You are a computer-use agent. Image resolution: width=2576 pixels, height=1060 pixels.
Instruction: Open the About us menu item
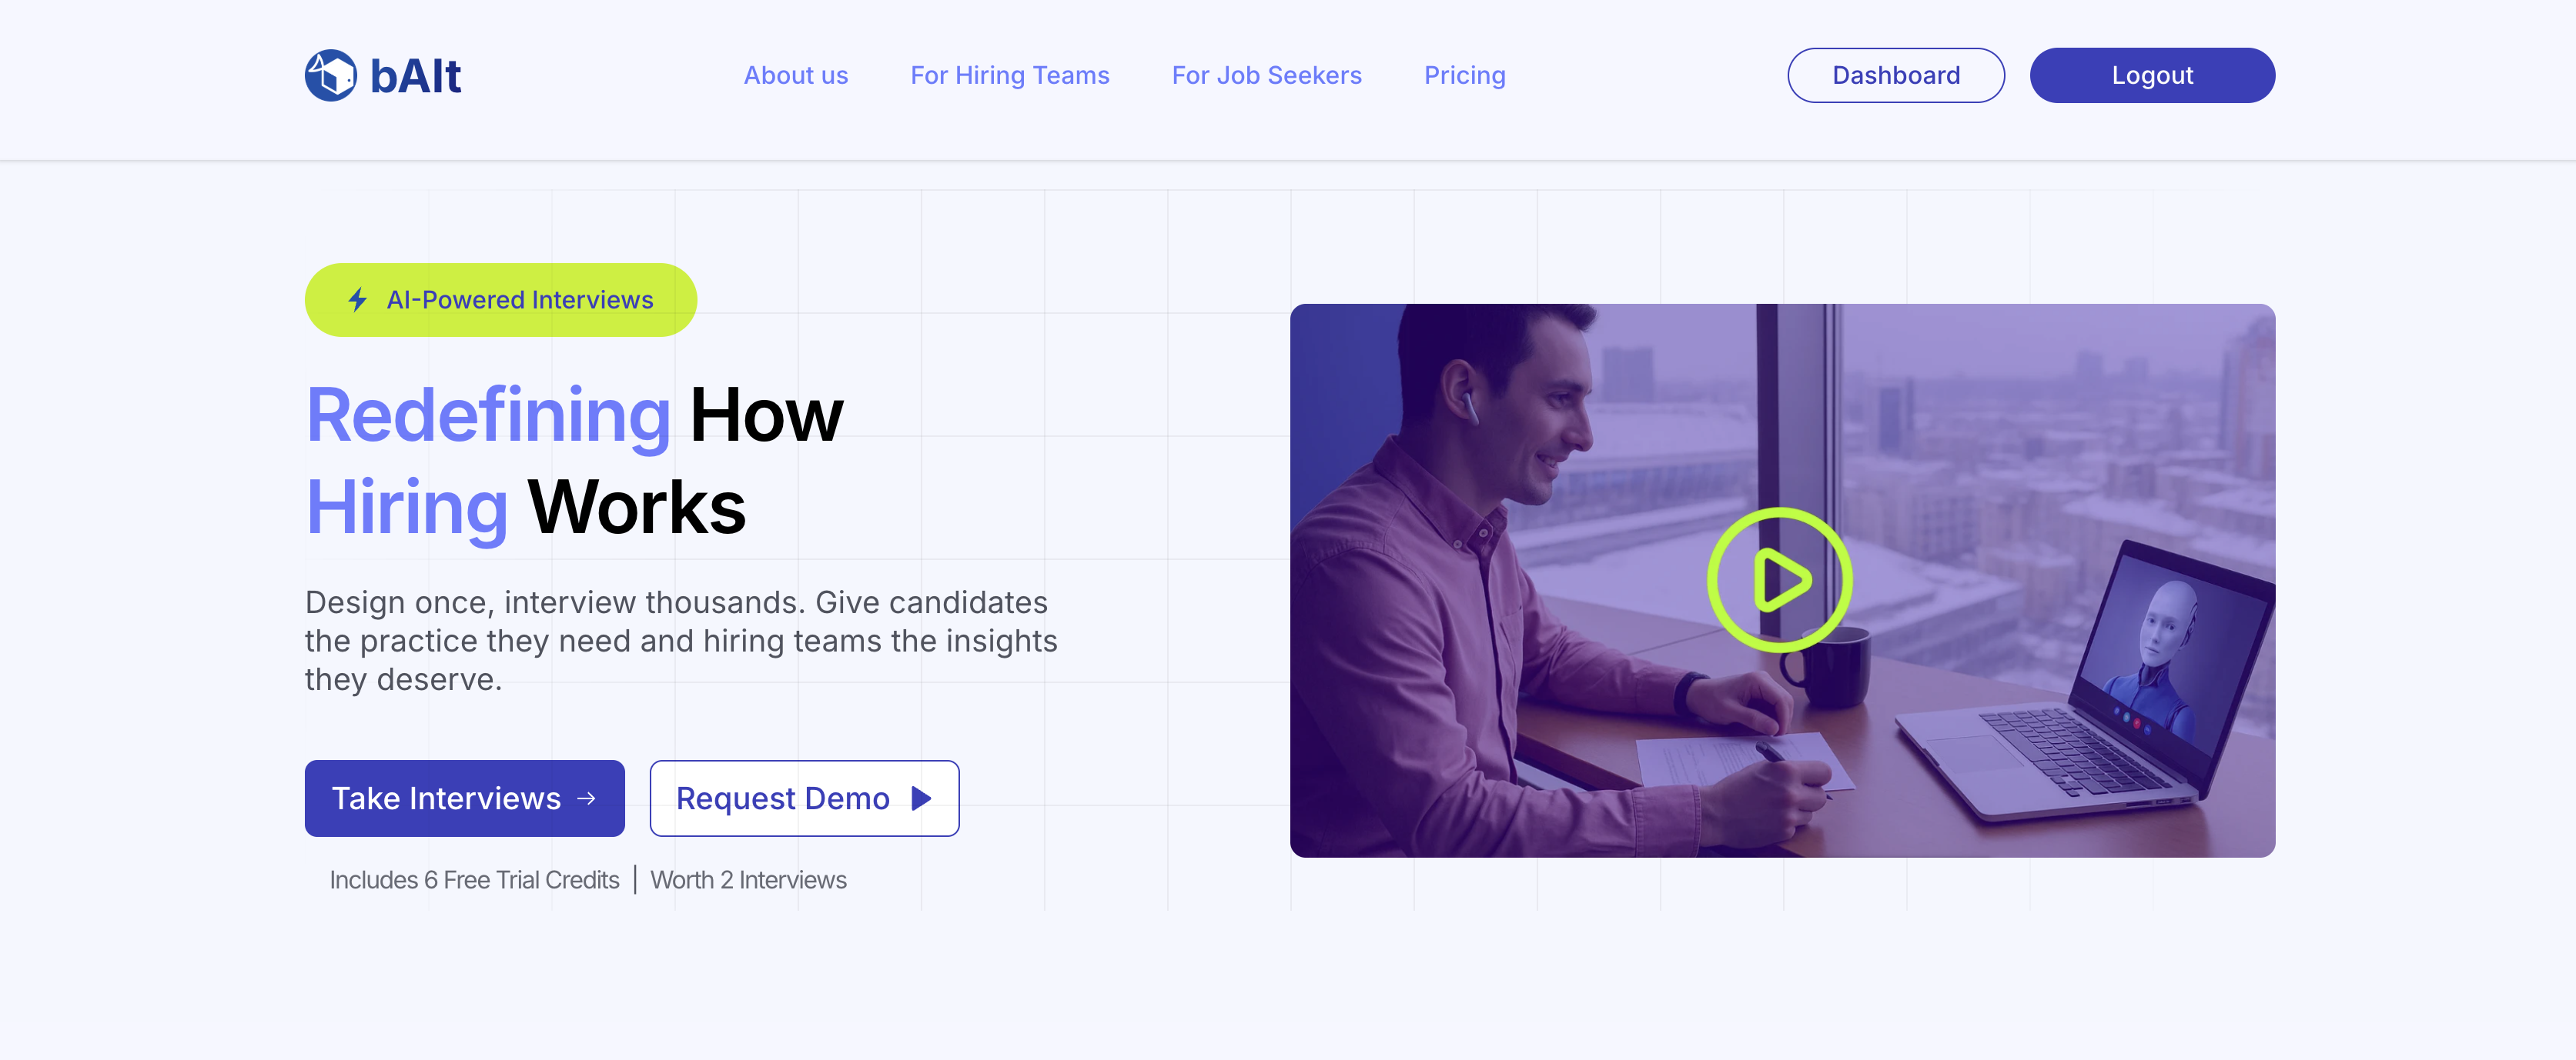click(x=795, y=75)
